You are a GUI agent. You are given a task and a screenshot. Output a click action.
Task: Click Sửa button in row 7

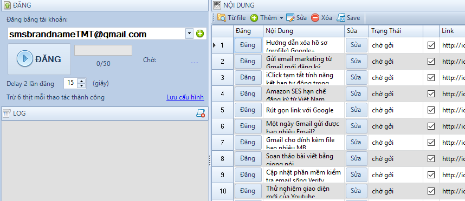pos(357,143)
